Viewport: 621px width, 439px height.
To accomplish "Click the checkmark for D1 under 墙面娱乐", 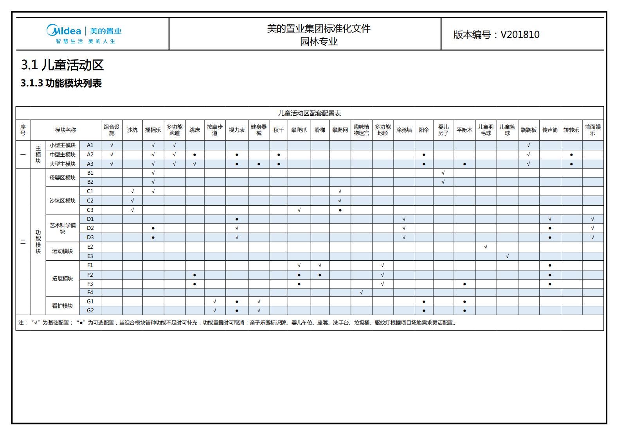I will coord(593,219).
